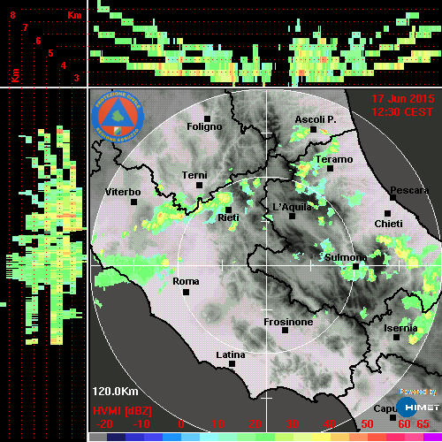Screen dimensions: 442x442
Task: Click the Powered by text link
Action: (418, 392)
